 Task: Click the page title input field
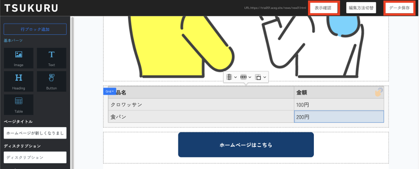(x=35, y=133)
